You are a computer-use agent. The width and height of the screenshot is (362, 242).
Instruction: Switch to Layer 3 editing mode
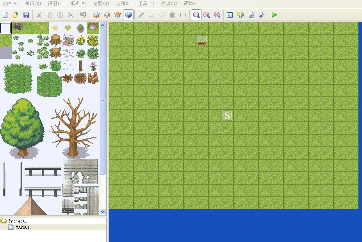click(x=118, y=15)
